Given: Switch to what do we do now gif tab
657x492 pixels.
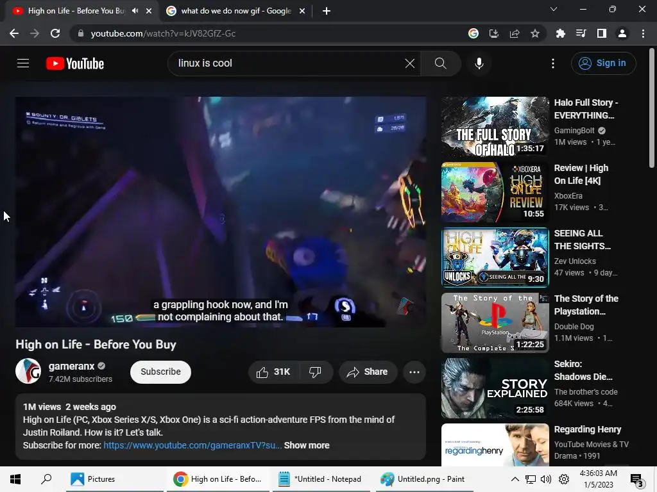Looking at the screenshot, I should pos(236,11).
